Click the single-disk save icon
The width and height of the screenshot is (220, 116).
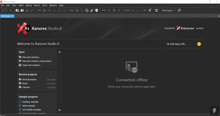[27, 10]
